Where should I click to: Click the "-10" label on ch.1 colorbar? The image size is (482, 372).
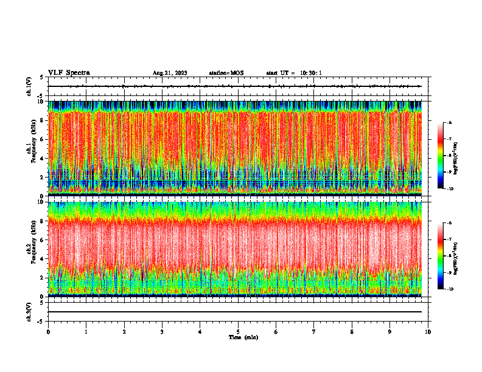[x=450, y=189]
